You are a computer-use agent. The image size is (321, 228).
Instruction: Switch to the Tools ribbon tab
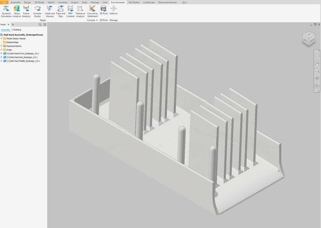click(x=84, y=3)
